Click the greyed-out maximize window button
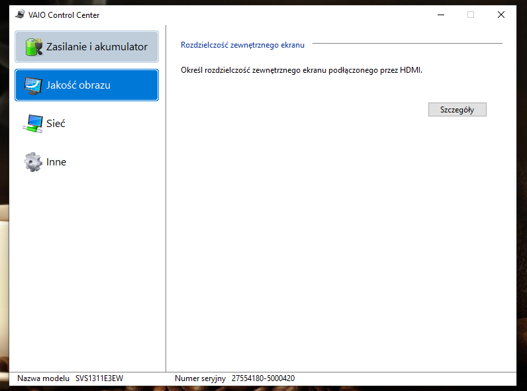 tap(471, 15)
